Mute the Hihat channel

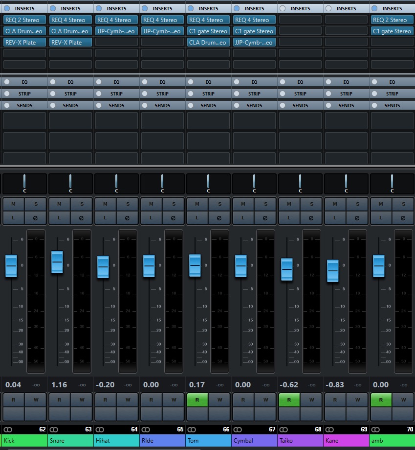[106, 204]
